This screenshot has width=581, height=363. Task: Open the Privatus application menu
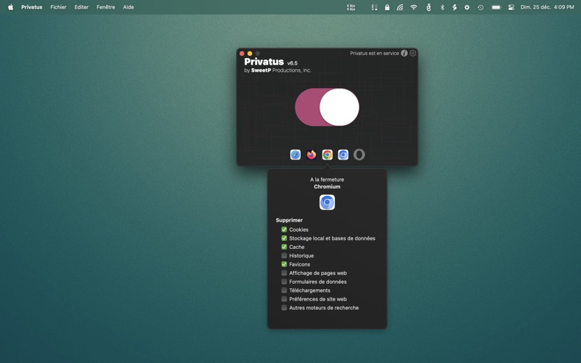click(x=31, y=7)
